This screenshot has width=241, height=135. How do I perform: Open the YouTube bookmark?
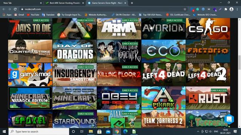pos(33,15)
